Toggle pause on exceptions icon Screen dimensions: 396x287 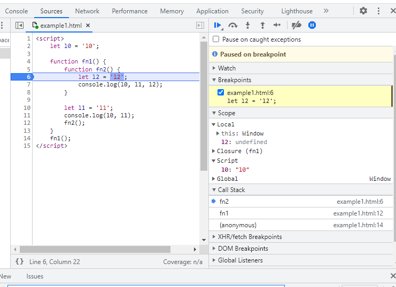coord(312,25)
